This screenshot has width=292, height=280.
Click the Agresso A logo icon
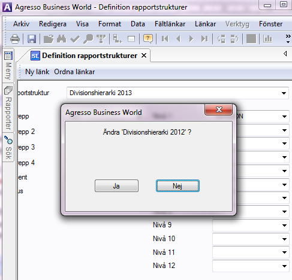tap(7, 7)
